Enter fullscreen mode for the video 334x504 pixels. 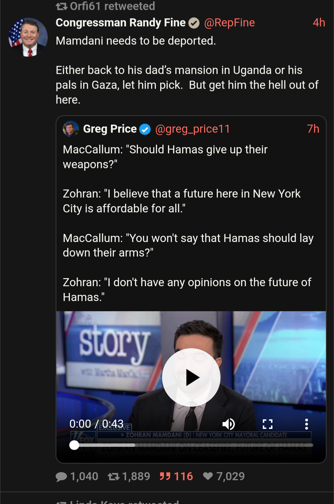[268, 424]
